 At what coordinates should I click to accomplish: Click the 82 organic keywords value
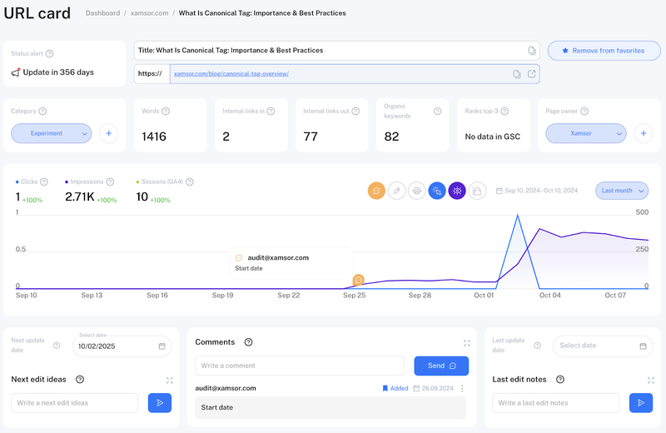point(391,137)
